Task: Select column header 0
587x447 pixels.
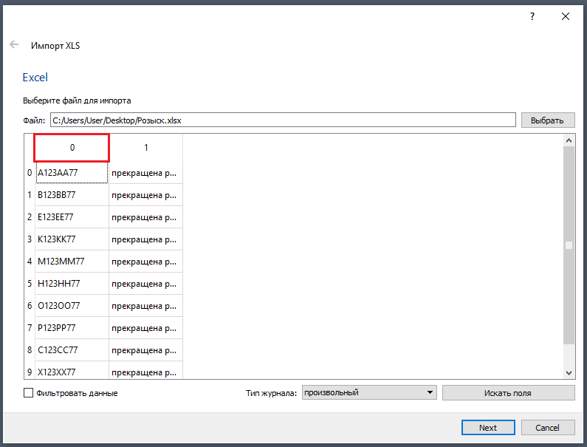Action: [72, 148]
